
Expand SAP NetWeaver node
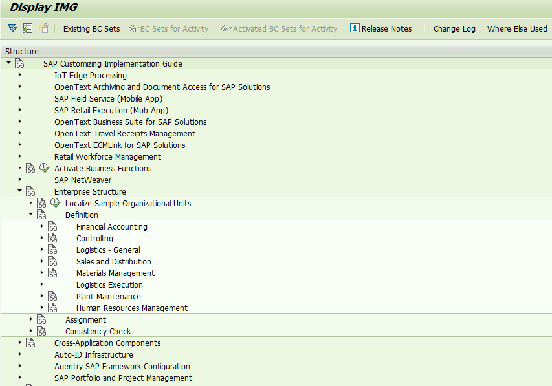[19, 180]
